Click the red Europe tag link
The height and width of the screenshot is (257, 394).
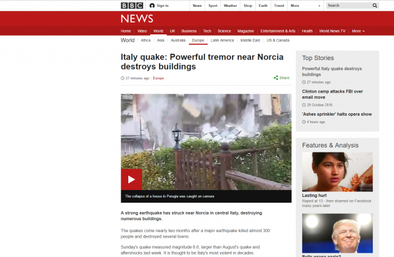click(158, 78)
